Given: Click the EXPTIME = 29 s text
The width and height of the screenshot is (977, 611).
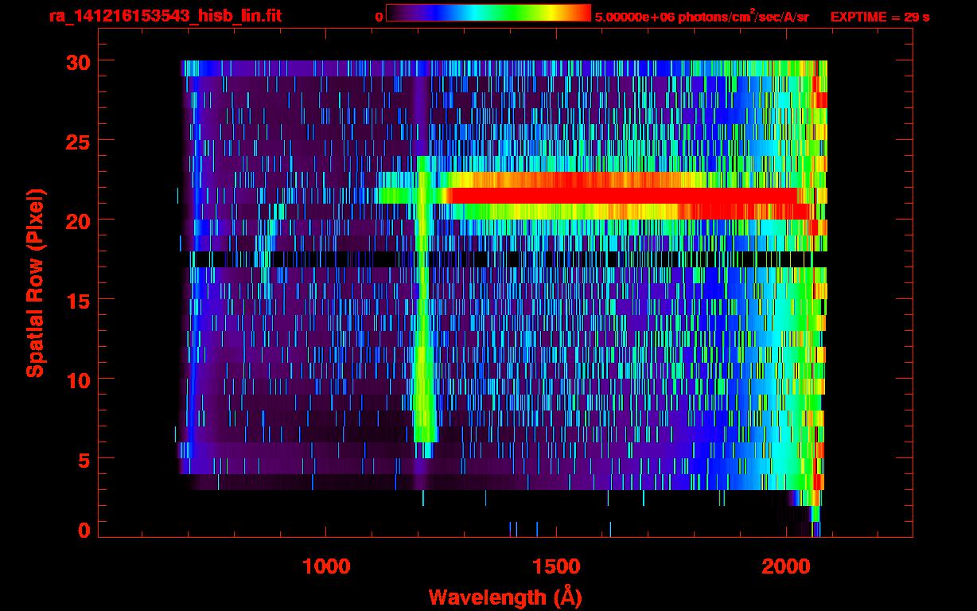Looking at the screenshot, I should tap(880, 17).
